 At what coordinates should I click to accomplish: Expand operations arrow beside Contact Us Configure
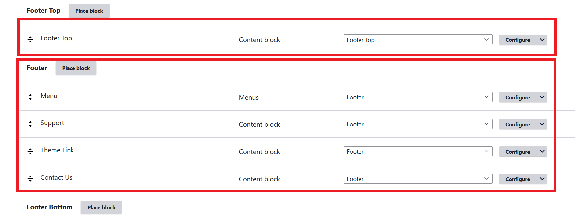542,179
